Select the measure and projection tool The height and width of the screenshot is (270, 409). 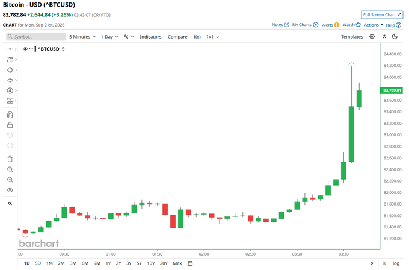pyautogui.click(x=10, y=101)
